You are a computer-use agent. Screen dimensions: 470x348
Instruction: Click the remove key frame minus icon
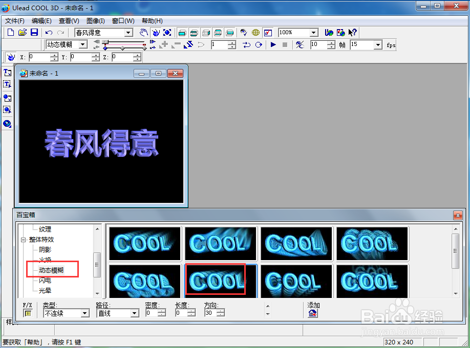(176, 44)
